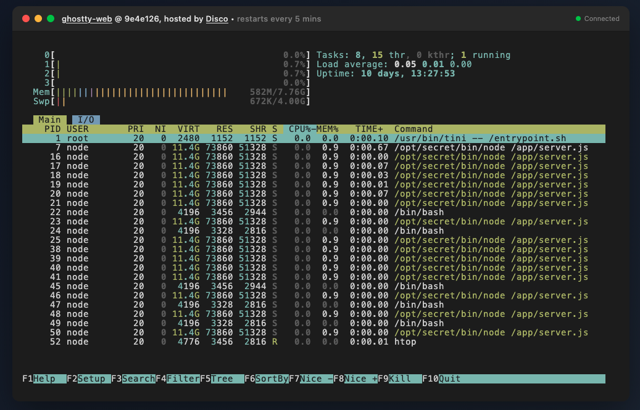Click the CPU 2 usage meter
The width and height of the screenshot is (640, 410).
click(177, 73)
